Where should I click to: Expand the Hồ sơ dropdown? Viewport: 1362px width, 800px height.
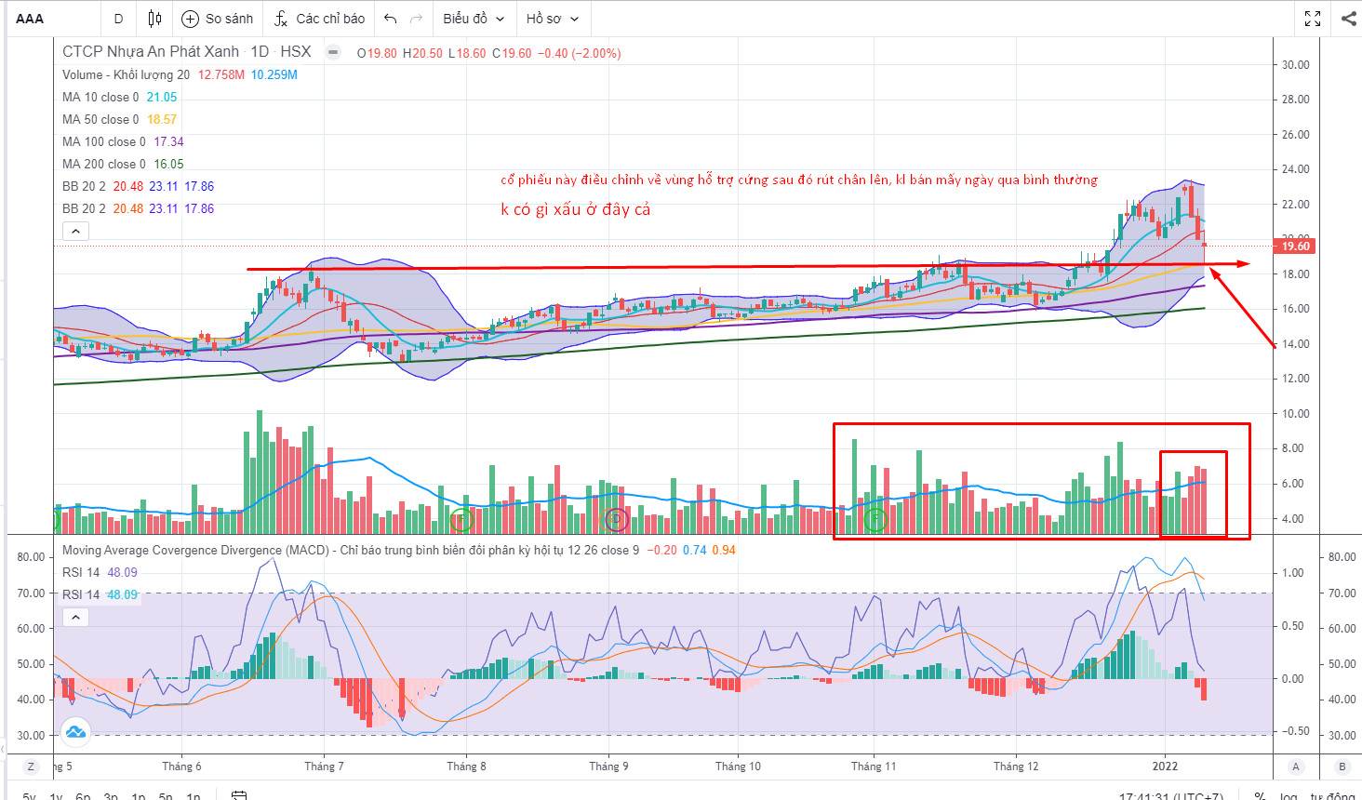pyautogui.click(x=552, y=19)
